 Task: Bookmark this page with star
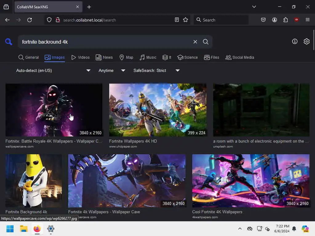185,20
